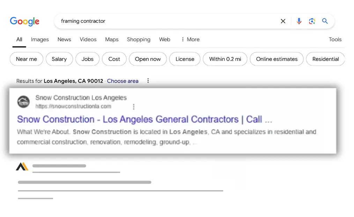Switch to the News tab
This screenshot has width=354, height=217.
point(64,39)
